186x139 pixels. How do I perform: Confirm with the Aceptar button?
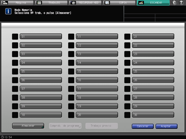(x=167, y=126)
